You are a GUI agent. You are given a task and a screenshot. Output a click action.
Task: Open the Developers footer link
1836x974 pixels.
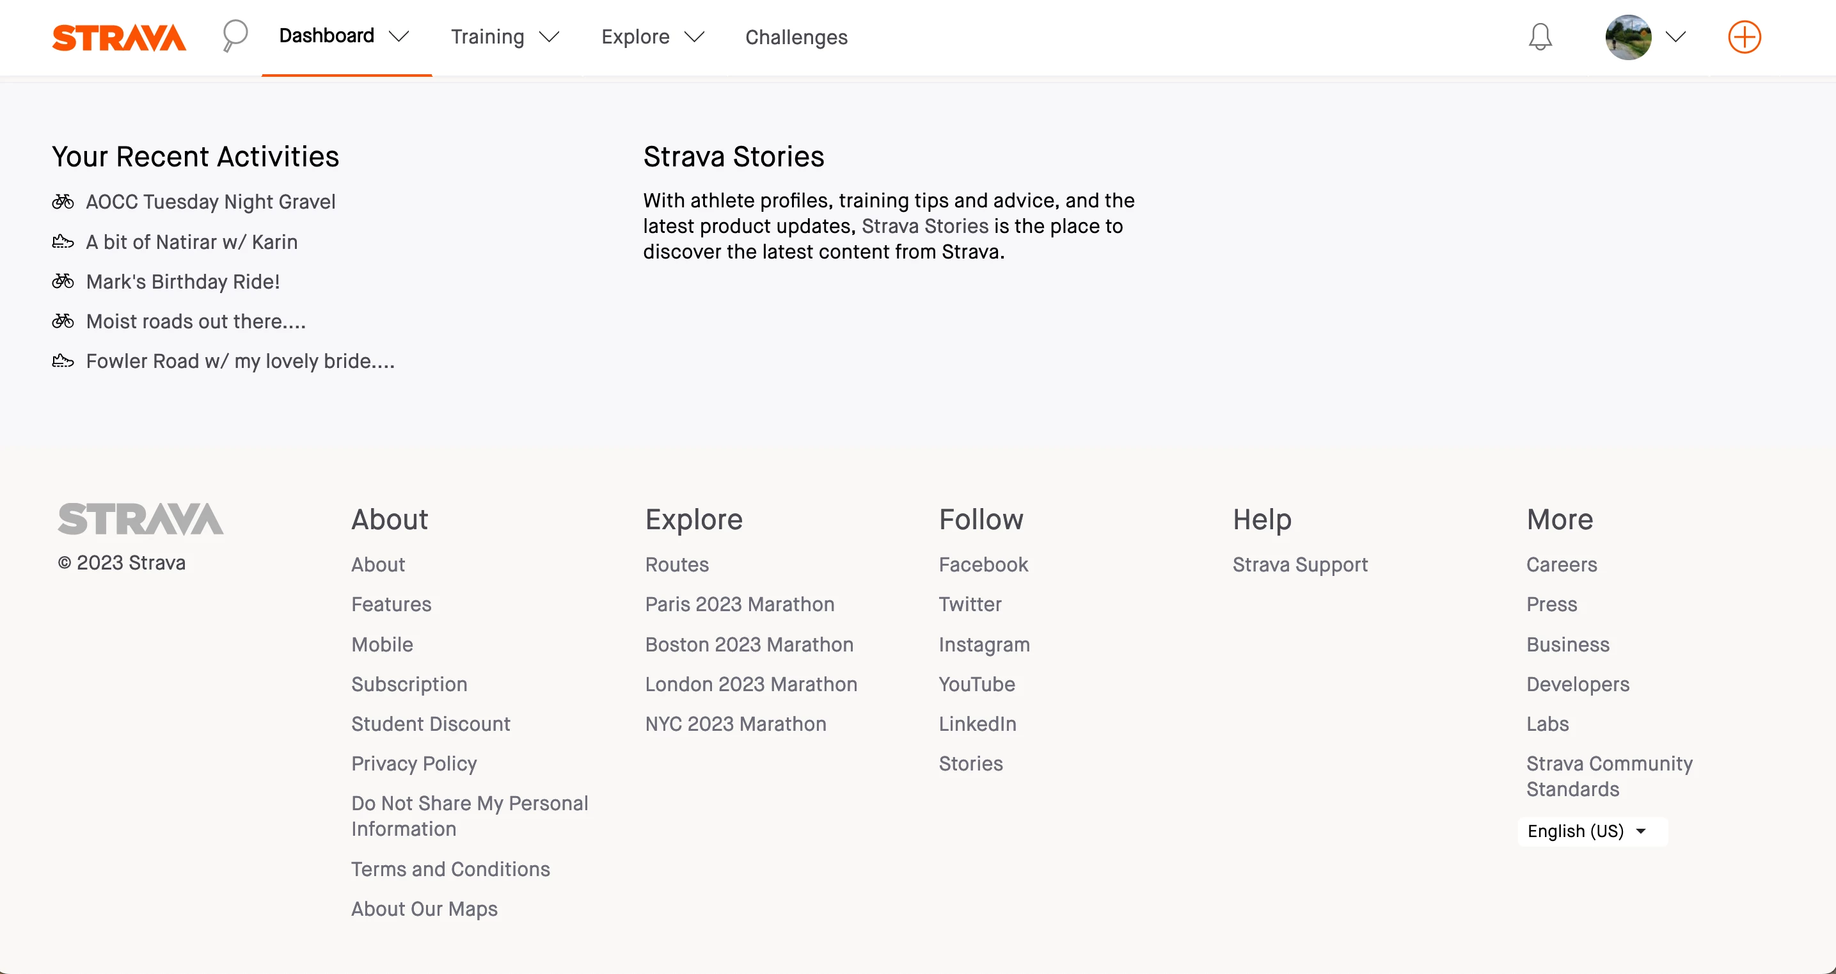[x=1578, y=685]
